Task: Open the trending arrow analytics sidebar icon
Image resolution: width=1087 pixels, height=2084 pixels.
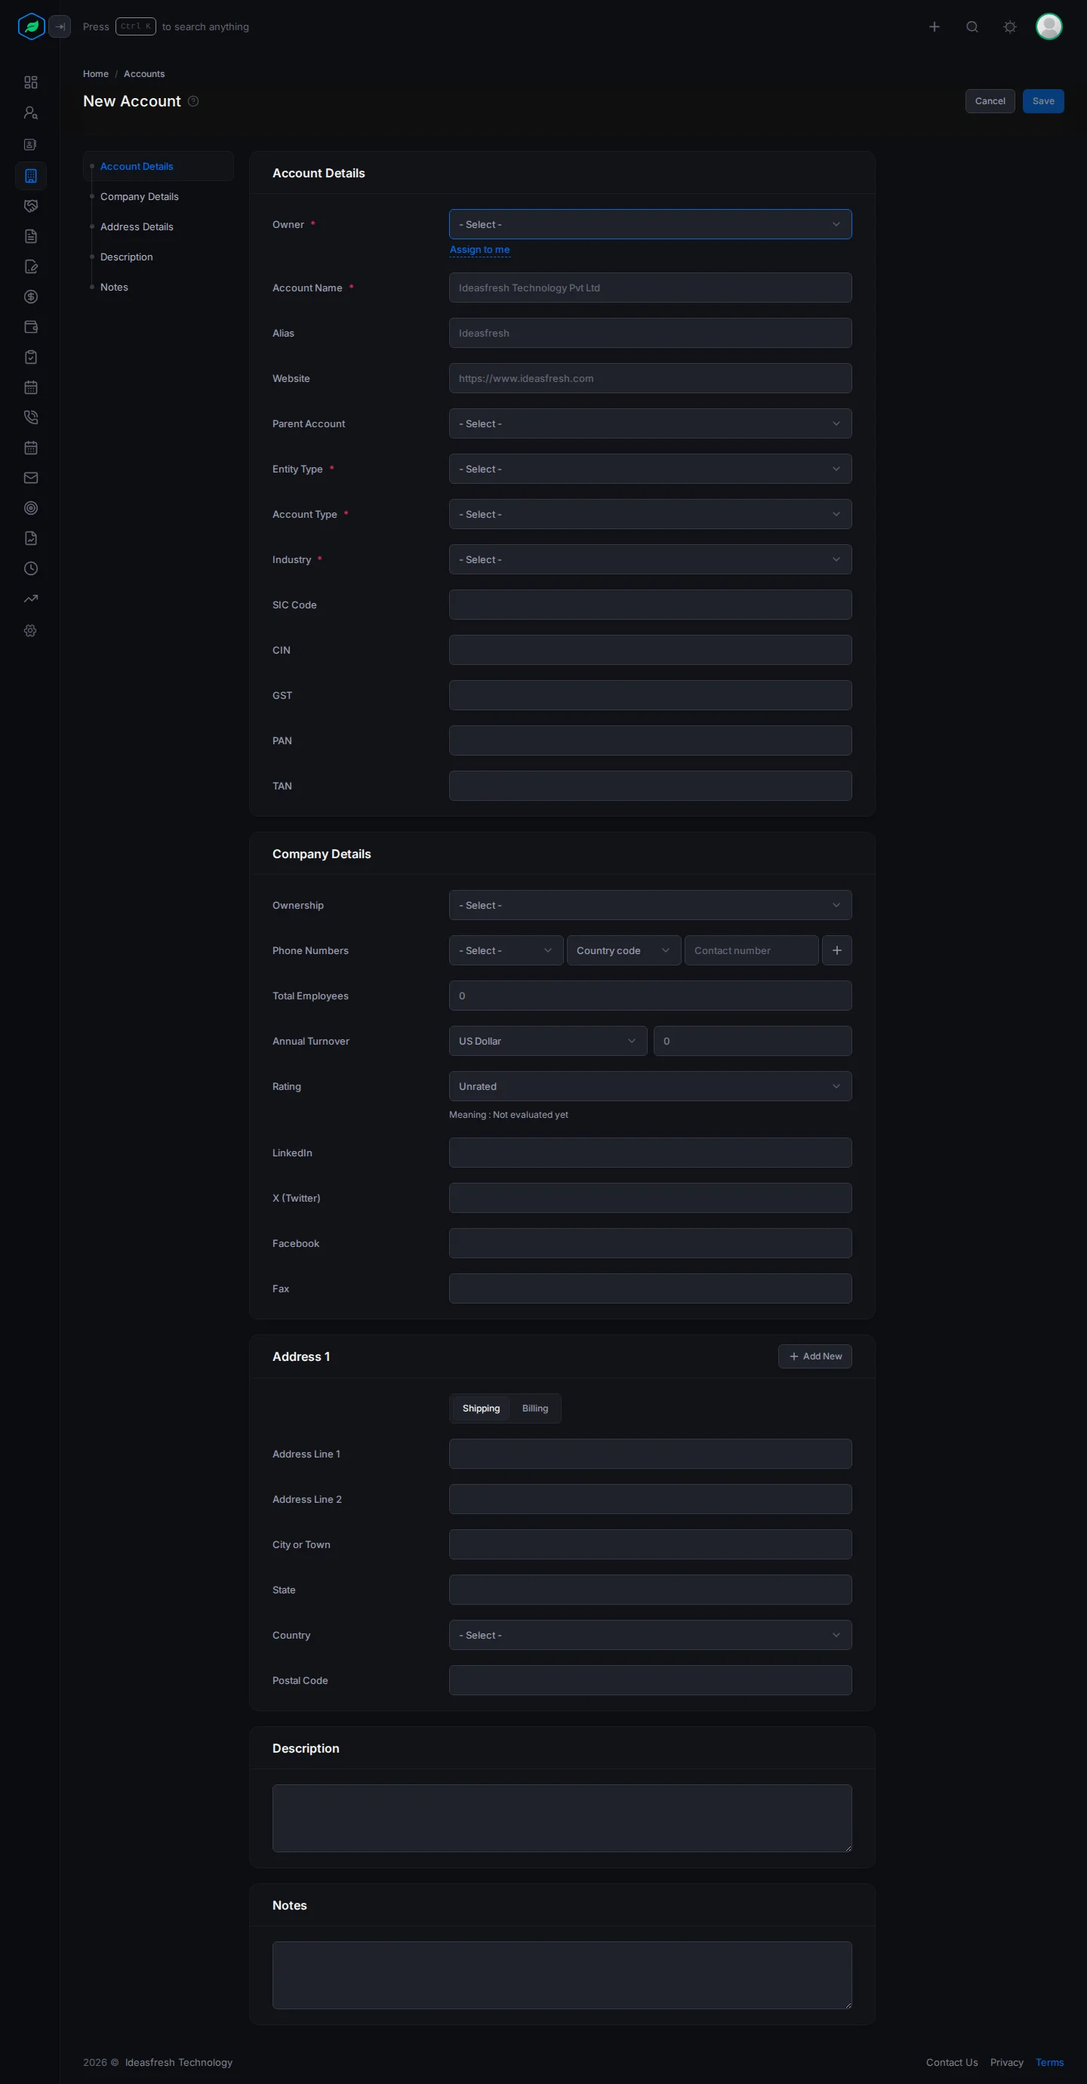Action: pos(31,599)
